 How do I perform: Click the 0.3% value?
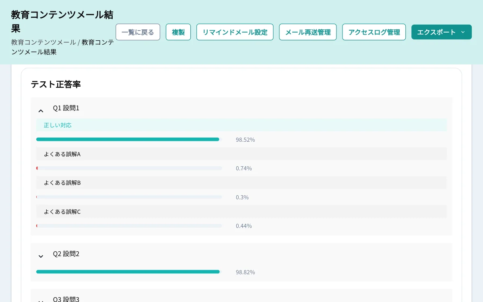[x=242, y=197]
